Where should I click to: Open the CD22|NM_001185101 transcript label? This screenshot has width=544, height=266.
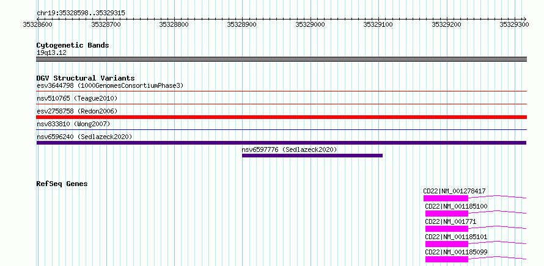click(456, 237)
